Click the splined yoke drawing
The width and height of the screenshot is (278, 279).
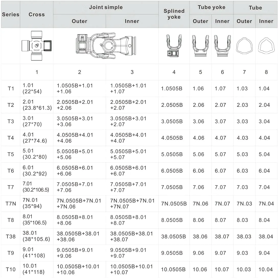(x=174, y=46)
